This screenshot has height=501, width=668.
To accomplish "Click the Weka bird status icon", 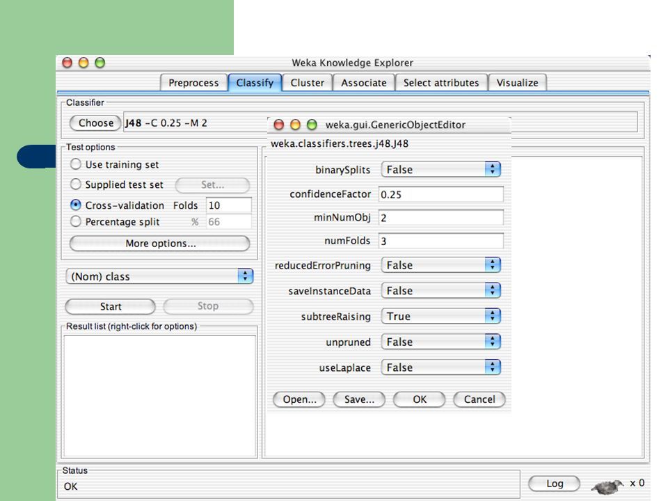I will pos(607,486).
